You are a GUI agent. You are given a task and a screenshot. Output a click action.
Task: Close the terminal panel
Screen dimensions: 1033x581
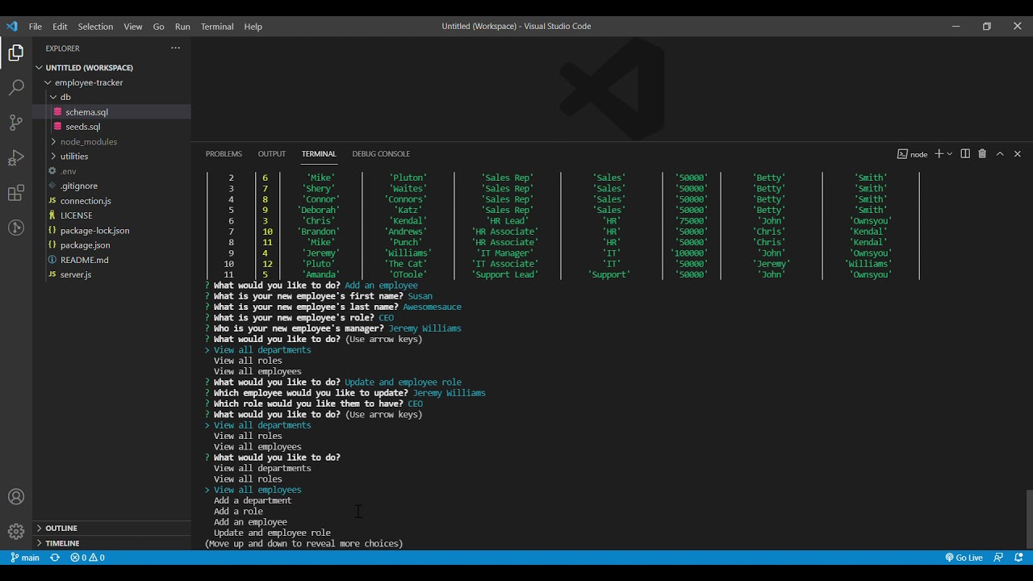[x=1018, y=154]
